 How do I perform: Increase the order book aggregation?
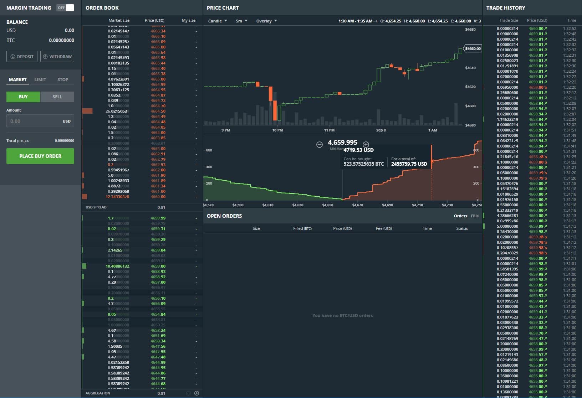[x=197, y=393]
